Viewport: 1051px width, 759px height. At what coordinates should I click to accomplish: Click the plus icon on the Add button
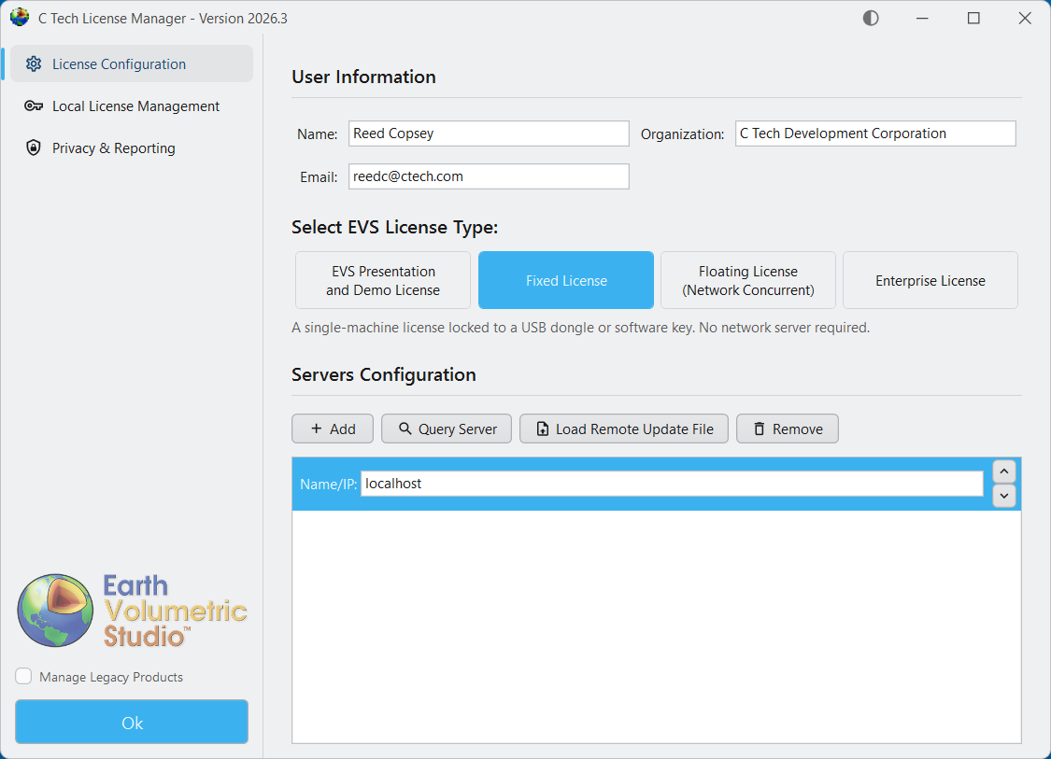point(314,429)
